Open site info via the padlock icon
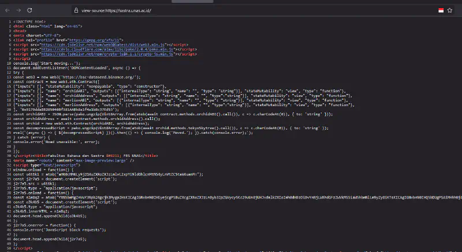Image resolution: width=462 pixels, height=252 pixels. [x=76, y=10]
